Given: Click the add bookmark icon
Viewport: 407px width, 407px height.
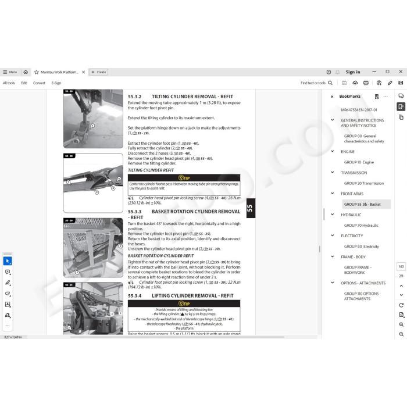Looking at the screenshot, I should [x=377, y=97].
